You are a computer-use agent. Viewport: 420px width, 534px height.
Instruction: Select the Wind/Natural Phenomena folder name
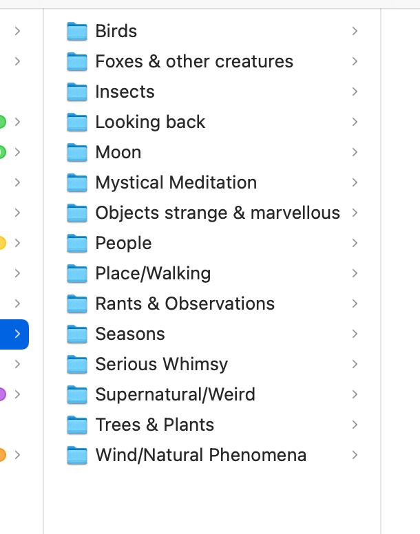(200, 455)
